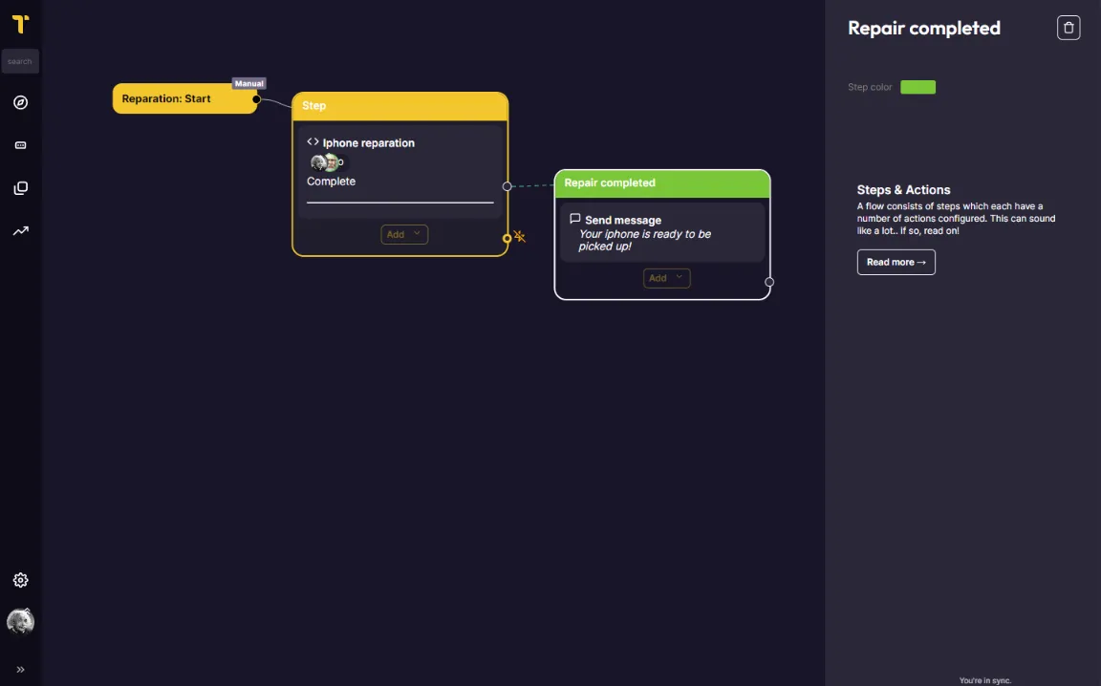Click the Complete output connector on Step
This screenshot has height=686, width=1101.
pyautogui.click(x=507, y=186)
